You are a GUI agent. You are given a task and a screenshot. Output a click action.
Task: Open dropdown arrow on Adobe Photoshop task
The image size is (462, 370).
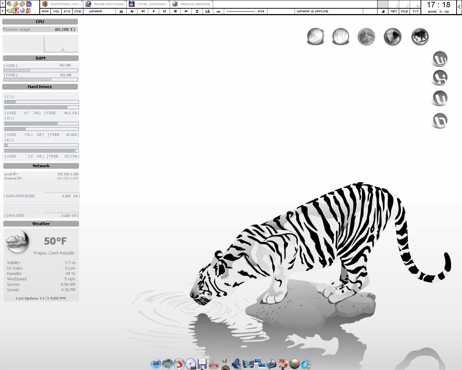click(x=125, y=2)
